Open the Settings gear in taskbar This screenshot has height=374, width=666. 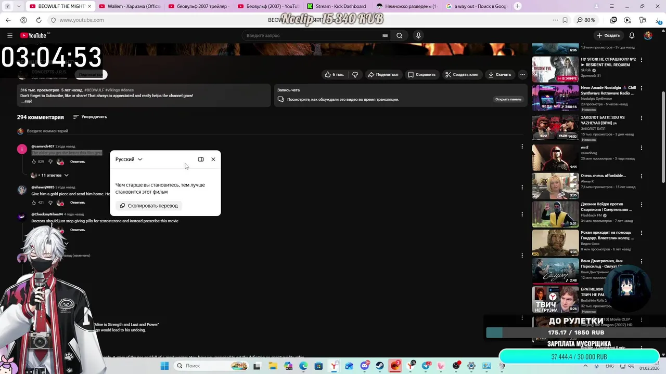(x=471, y=366)
